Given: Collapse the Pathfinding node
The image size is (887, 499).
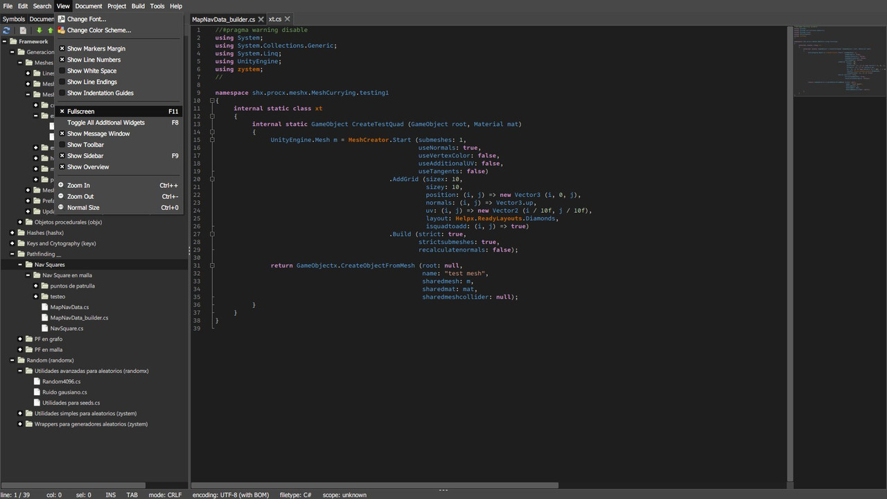Looking at the screenshot, I should [x=12, y=254].
